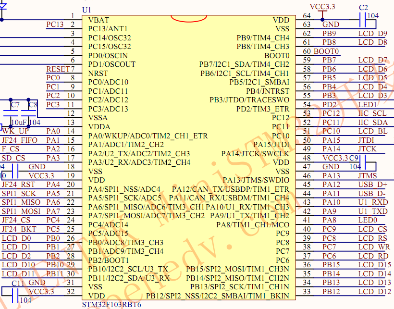Click the USB_D- net label

[371, 194]
